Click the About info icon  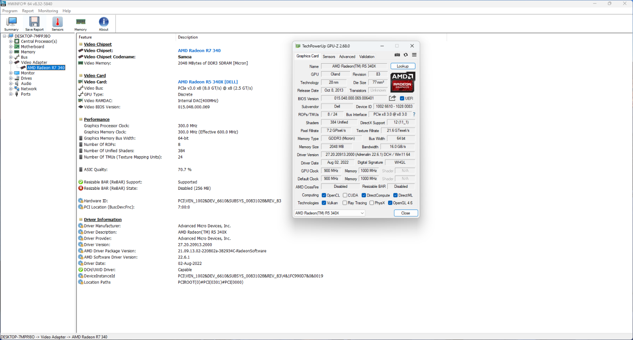[104, 24]
